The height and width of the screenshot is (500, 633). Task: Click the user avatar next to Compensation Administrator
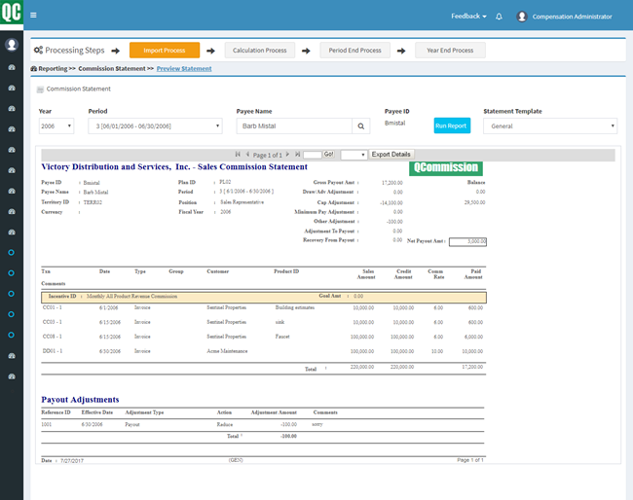point(522,17)
